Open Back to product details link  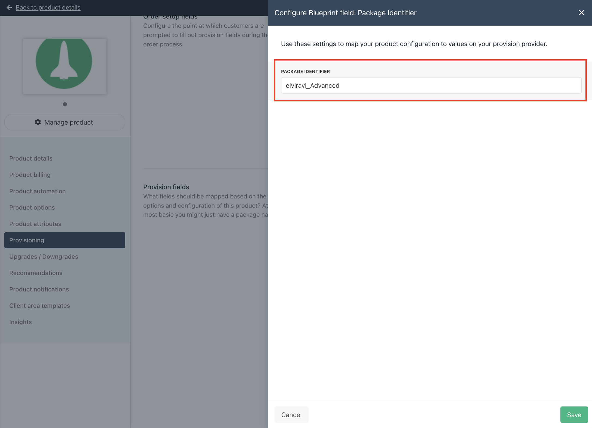(48, 8)
